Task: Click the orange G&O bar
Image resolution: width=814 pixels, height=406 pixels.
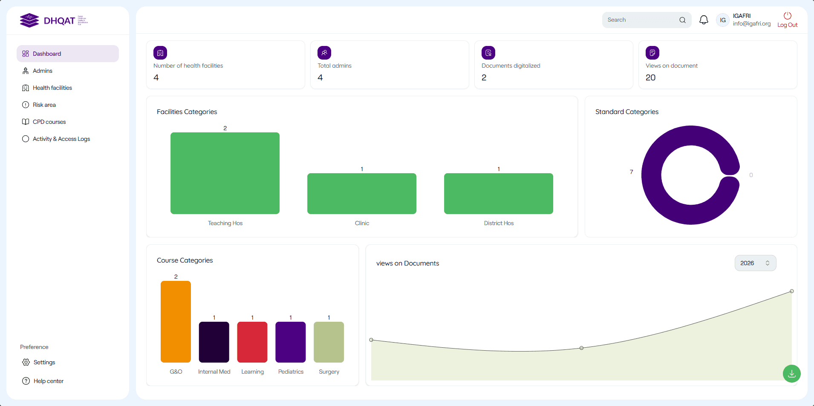Action: coord(176,322)
